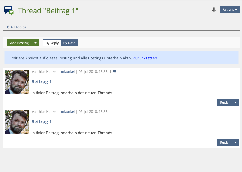Open mkunkel profile link in second posting
This screenshot has height=172, width=242.
tap(68, 111)
